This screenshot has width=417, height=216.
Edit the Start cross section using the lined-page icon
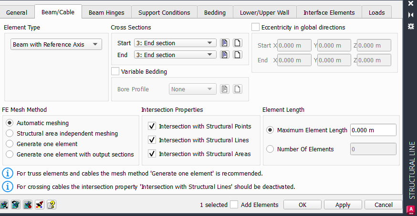tap(224, 43)
